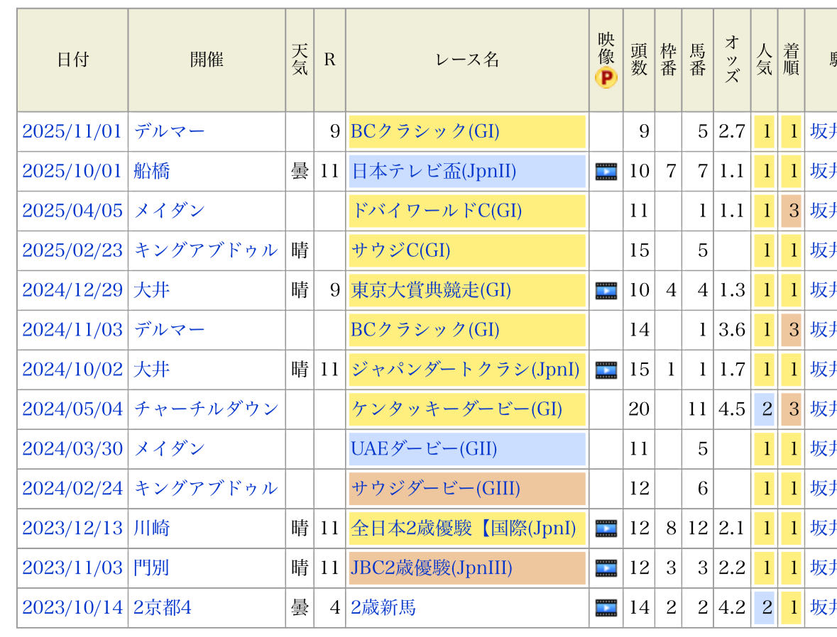Screen dimensions: 837x637
Task: Open BCクラシック race on 2025/11/01
Action: 425,131
